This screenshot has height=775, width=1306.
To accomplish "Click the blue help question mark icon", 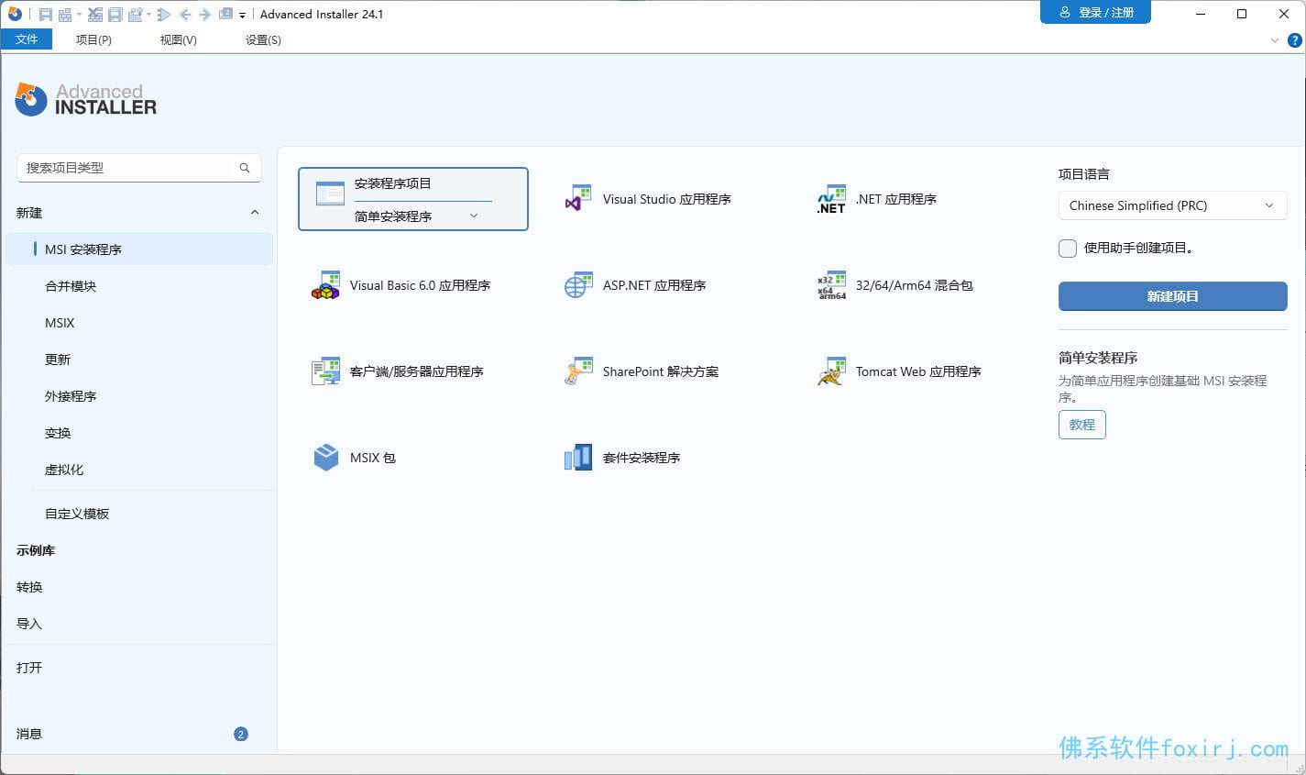I will pyautogui.click(x=1295, y=40).
